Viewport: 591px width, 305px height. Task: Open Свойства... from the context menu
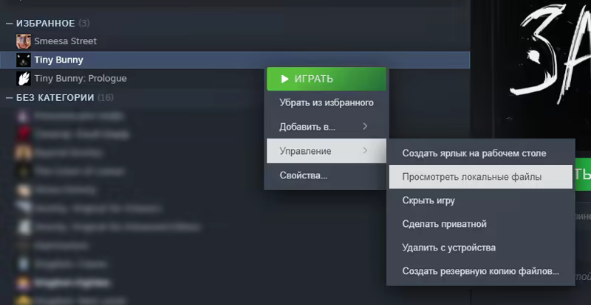pos(303,175)
